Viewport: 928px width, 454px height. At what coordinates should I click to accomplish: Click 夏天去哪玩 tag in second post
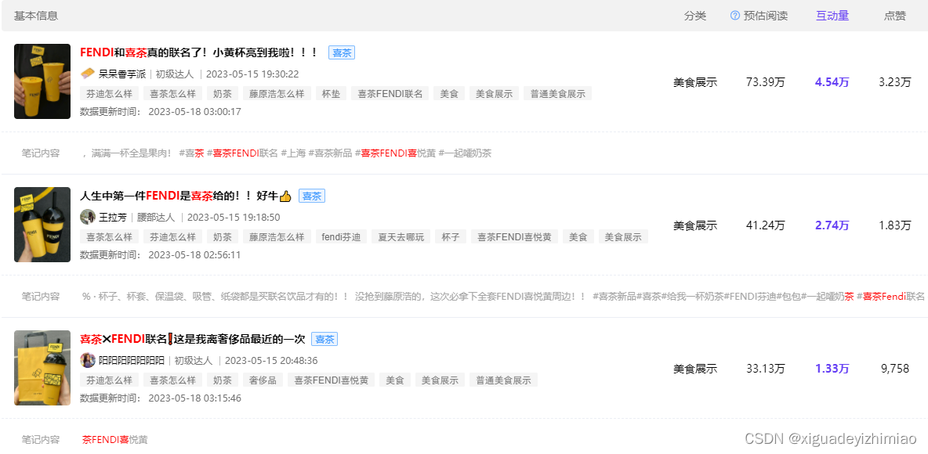[401, 236]
